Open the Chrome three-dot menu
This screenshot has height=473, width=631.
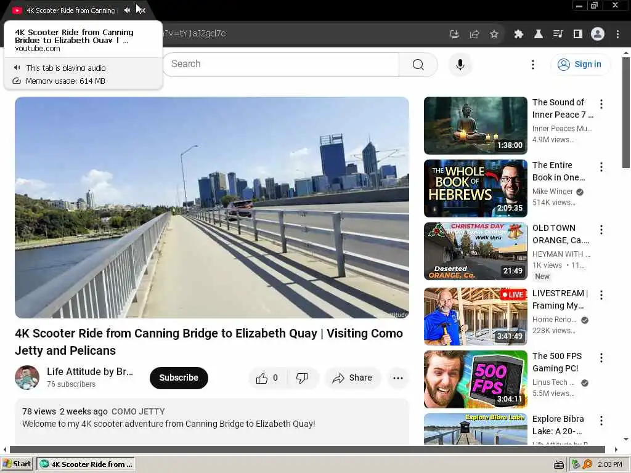click(x=617, y=34)
